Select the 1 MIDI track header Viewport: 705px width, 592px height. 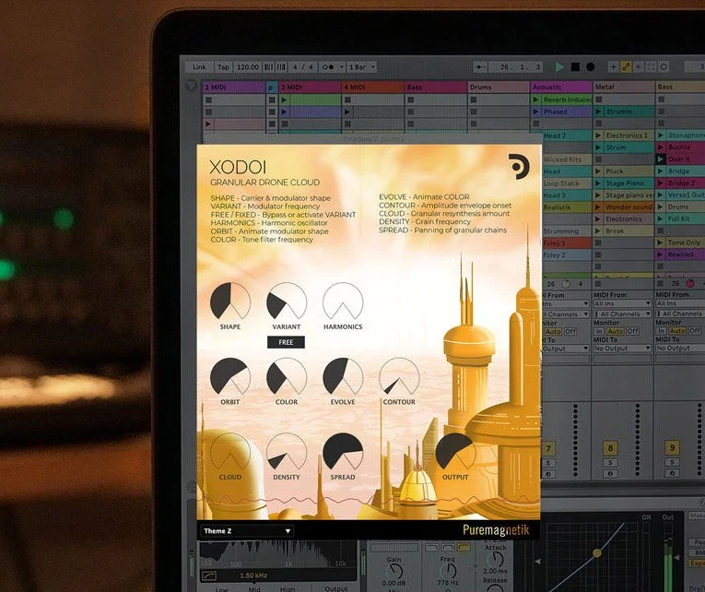point(234,88)
